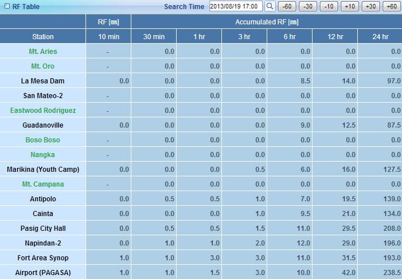The width and height of the screenshot is (402, 279).
Task: Open the Mt. Aries station link
Action: [42, 52]
